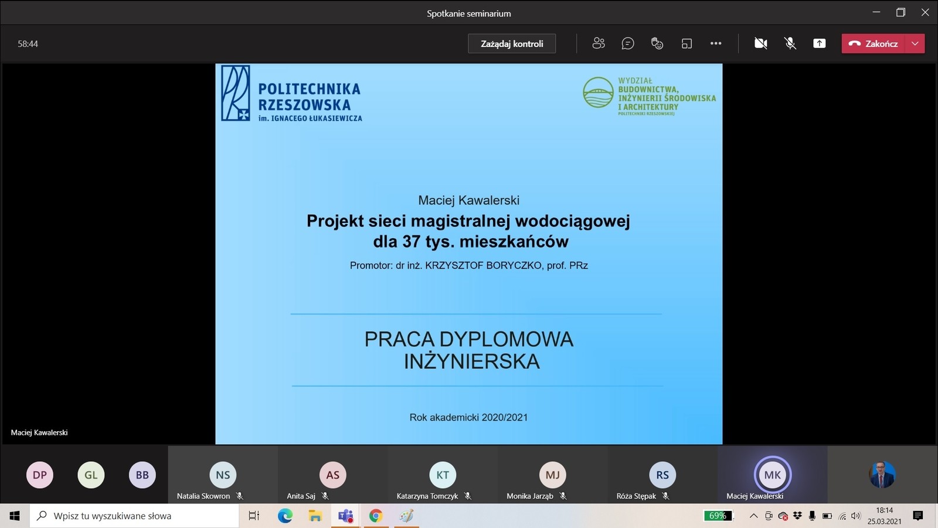Click the share content icon

coord(820,43)
